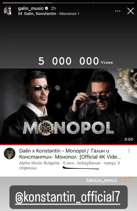137x211 pixels.
Task: Click the Galin x Konstantin video title
Action: [x=70, y=154]
